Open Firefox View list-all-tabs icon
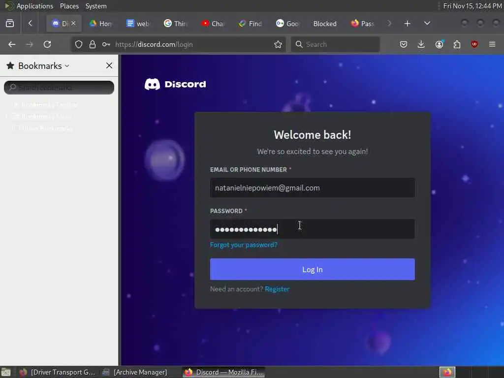The image size is (504, 378). 10,24
